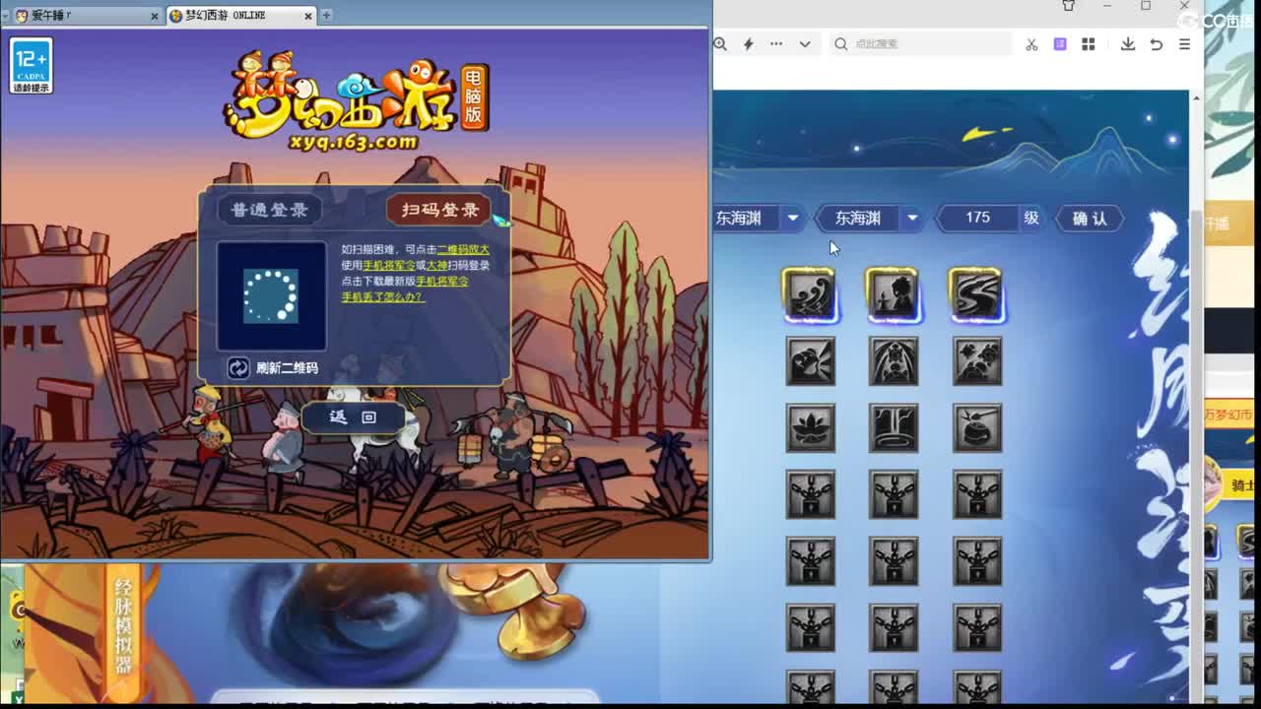Close the 梦幻西游 ONLINE tab

(308, 16)
